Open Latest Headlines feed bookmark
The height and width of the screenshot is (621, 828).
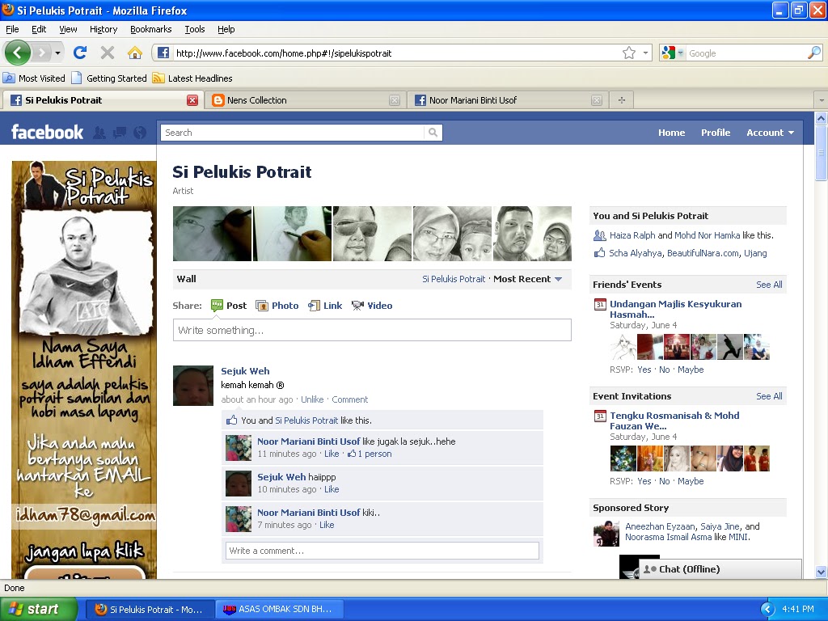192,78
